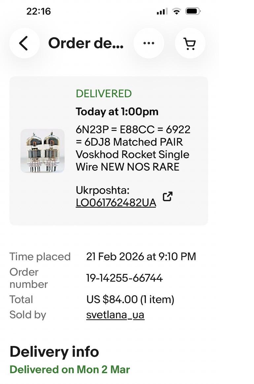Visit seller svetlana_ua profile
This screenshot has width=254, height=384.
pos(115,315)
